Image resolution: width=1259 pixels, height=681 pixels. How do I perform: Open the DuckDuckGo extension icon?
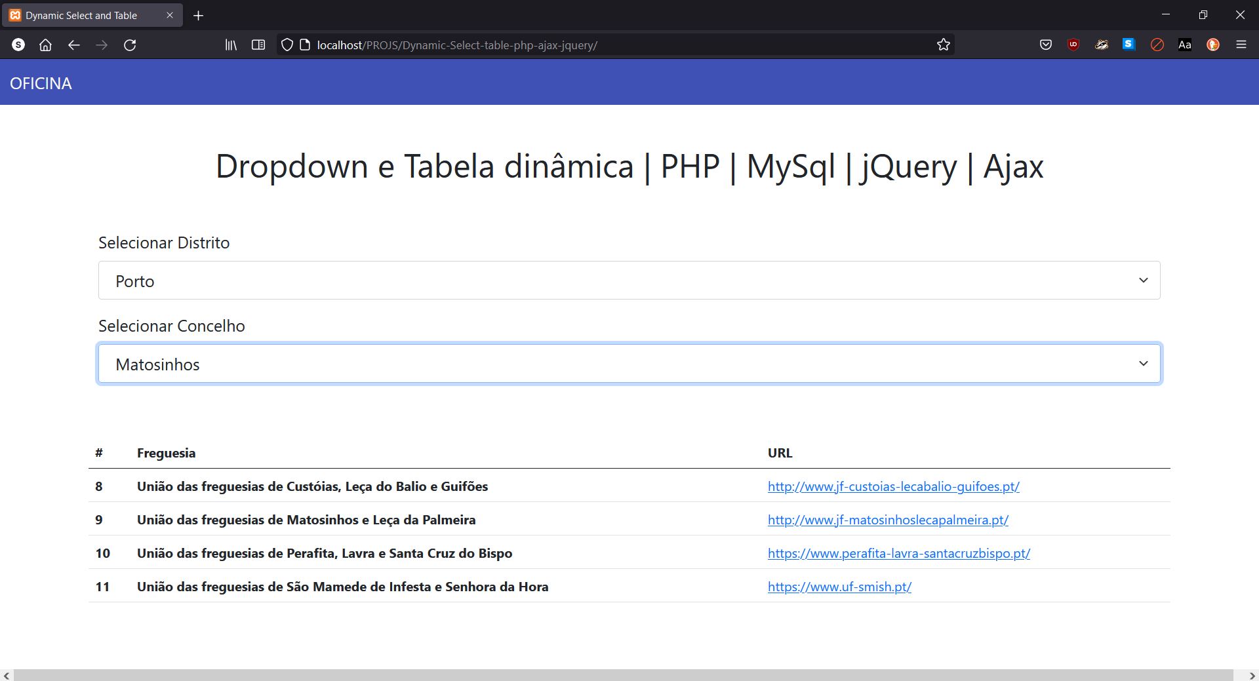coord(1213,45)
